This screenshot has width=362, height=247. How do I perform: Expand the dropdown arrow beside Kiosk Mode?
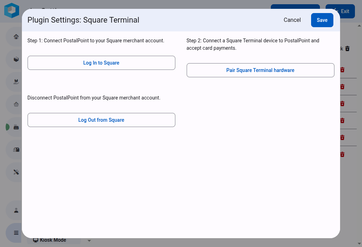point(89,241)
